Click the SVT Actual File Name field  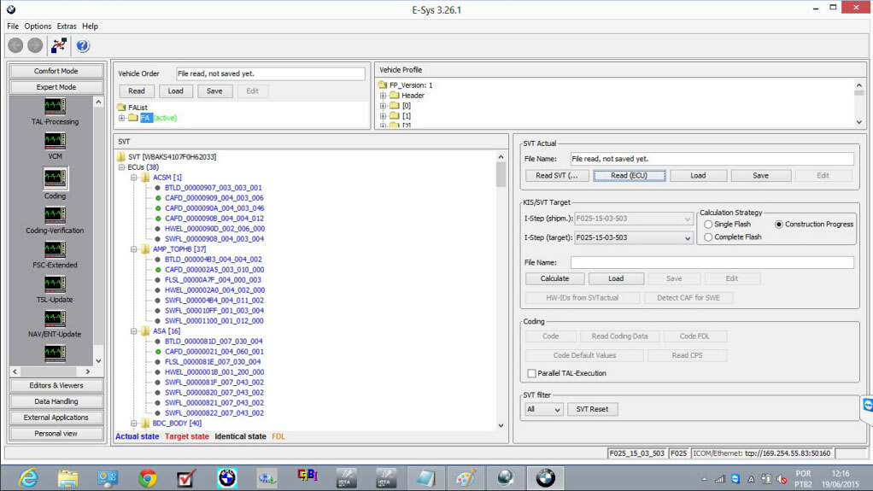point(712,159)
